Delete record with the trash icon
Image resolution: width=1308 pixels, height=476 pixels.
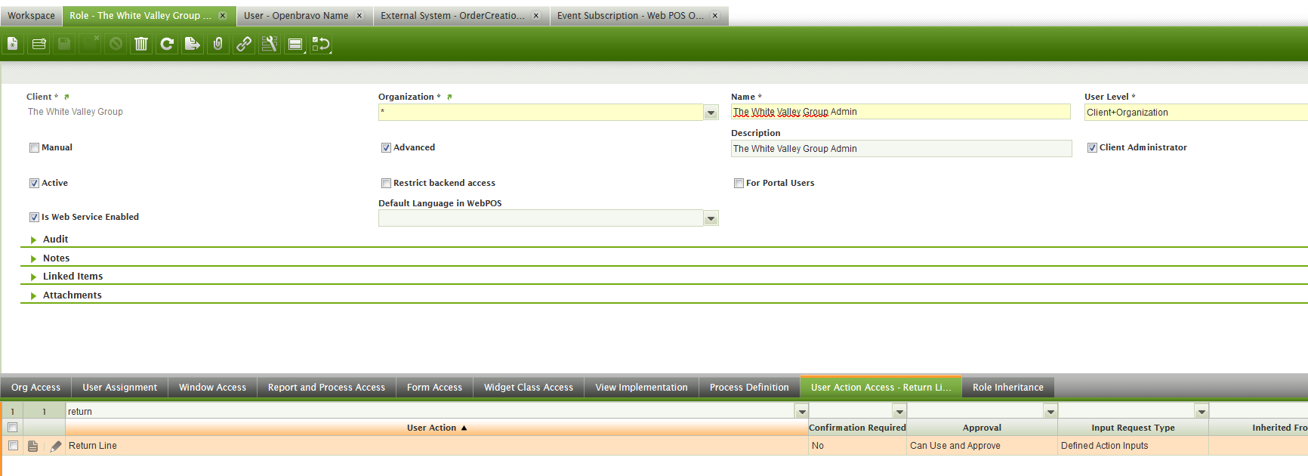(x=141, y=44)
